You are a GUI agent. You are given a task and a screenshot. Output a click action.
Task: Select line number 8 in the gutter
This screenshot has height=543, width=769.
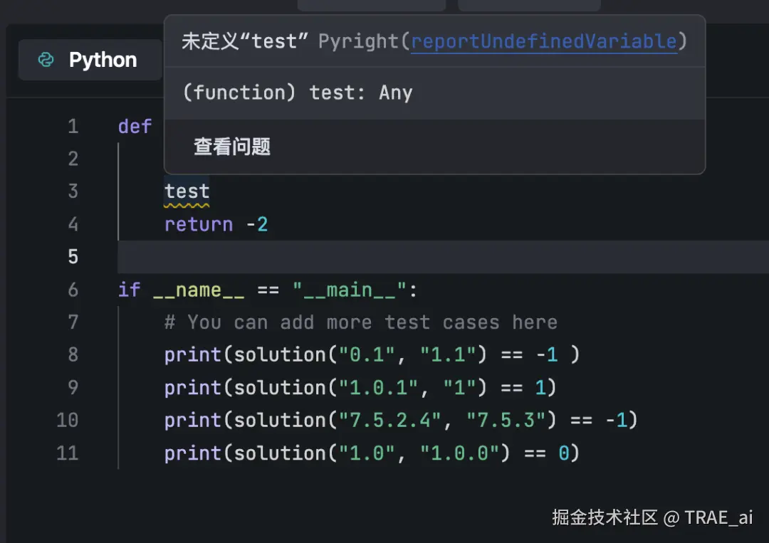tap(73, 354)
